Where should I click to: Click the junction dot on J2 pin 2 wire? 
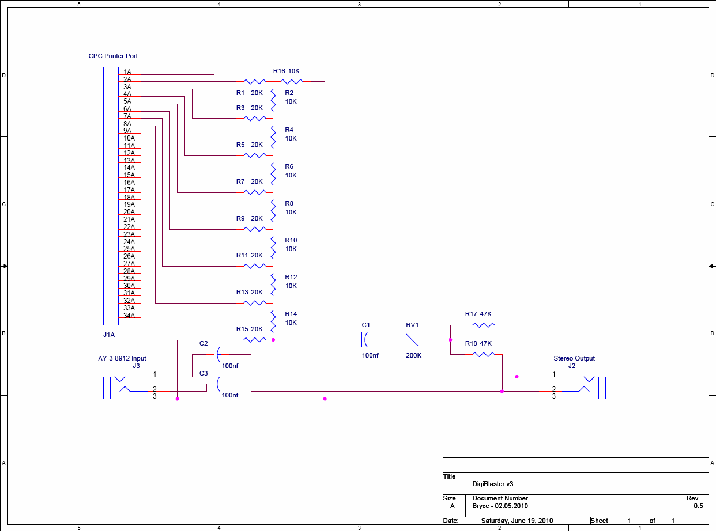coord(502,392)
